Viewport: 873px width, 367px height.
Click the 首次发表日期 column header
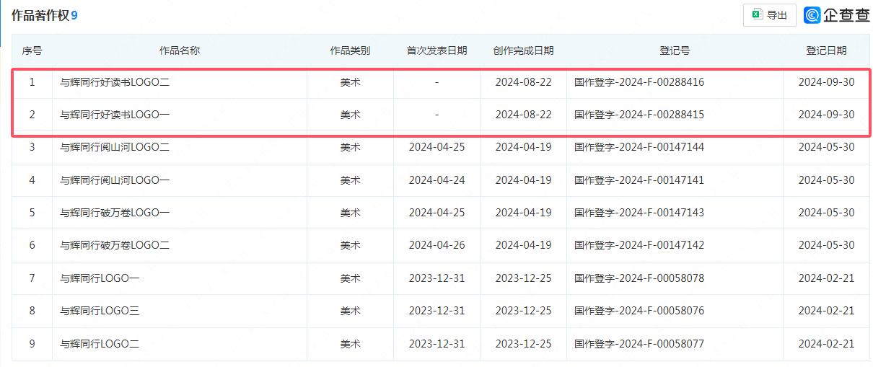tap(436, 50)
